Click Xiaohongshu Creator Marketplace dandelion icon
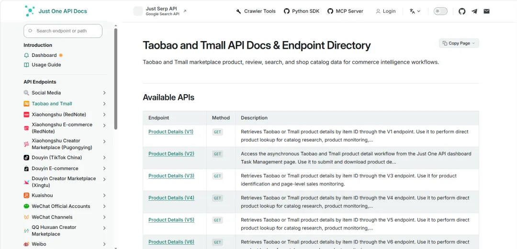 pyautogui.click(x=26, y=144)
